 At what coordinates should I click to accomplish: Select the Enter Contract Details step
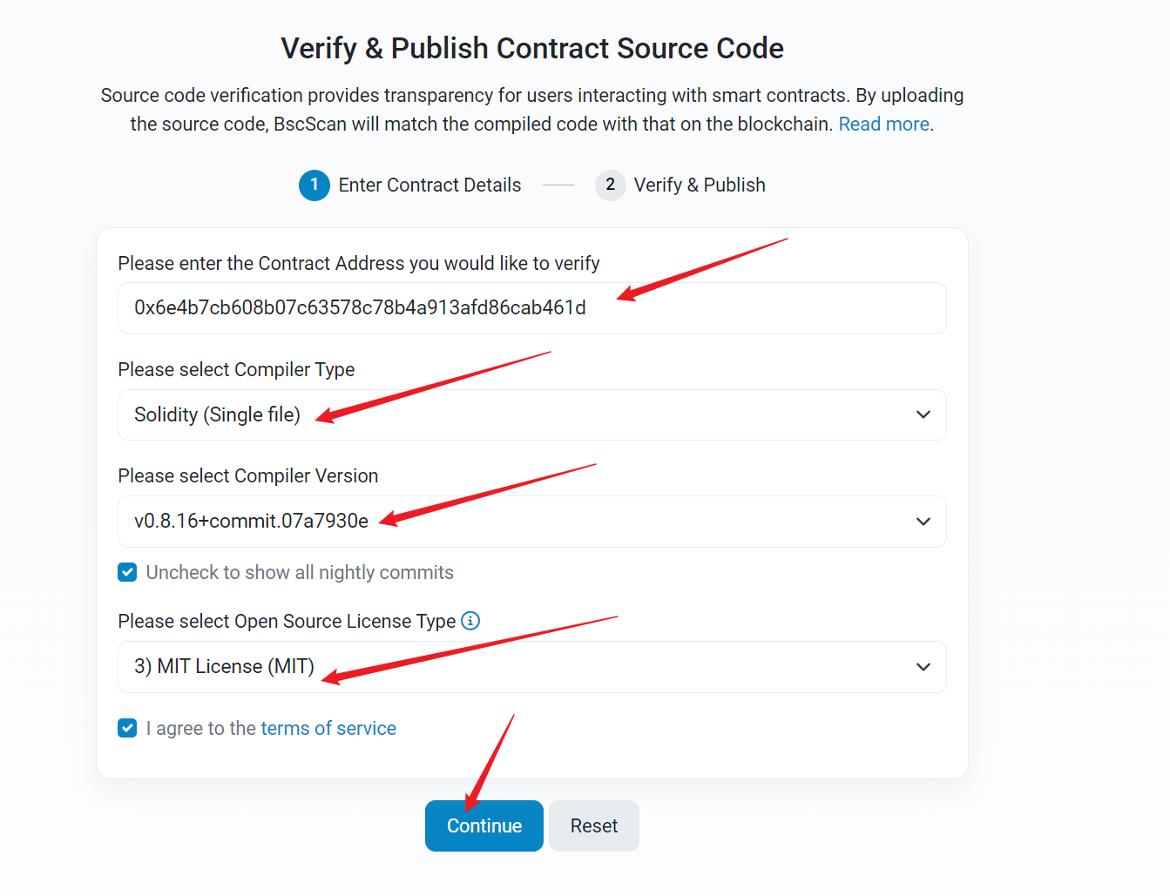point(429,185)
